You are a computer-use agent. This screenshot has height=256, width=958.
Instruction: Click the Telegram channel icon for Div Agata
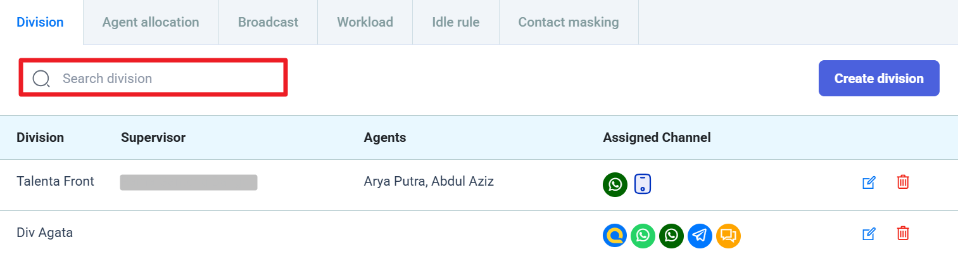pos(700,236)
